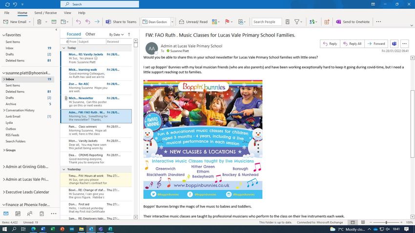Switch to Reading view in status bar
The image size is (415, 233).
[x=363, y=222]
